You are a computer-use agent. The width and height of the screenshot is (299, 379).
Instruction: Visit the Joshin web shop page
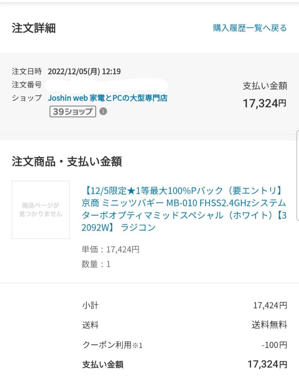tap(107, 98)
